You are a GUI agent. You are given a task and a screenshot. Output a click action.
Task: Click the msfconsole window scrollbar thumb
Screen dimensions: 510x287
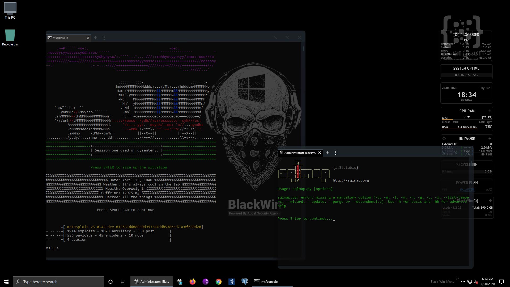point(303,49)
